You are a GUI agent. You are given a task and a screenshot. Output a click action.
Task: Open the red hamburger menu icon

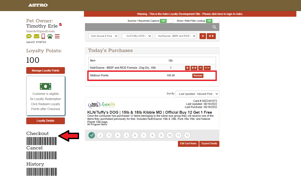[x=57, y=36]
